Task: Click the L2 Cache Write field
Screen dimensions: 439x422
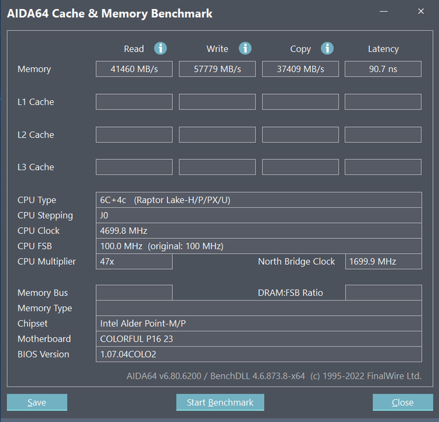Action: point(217,134)
